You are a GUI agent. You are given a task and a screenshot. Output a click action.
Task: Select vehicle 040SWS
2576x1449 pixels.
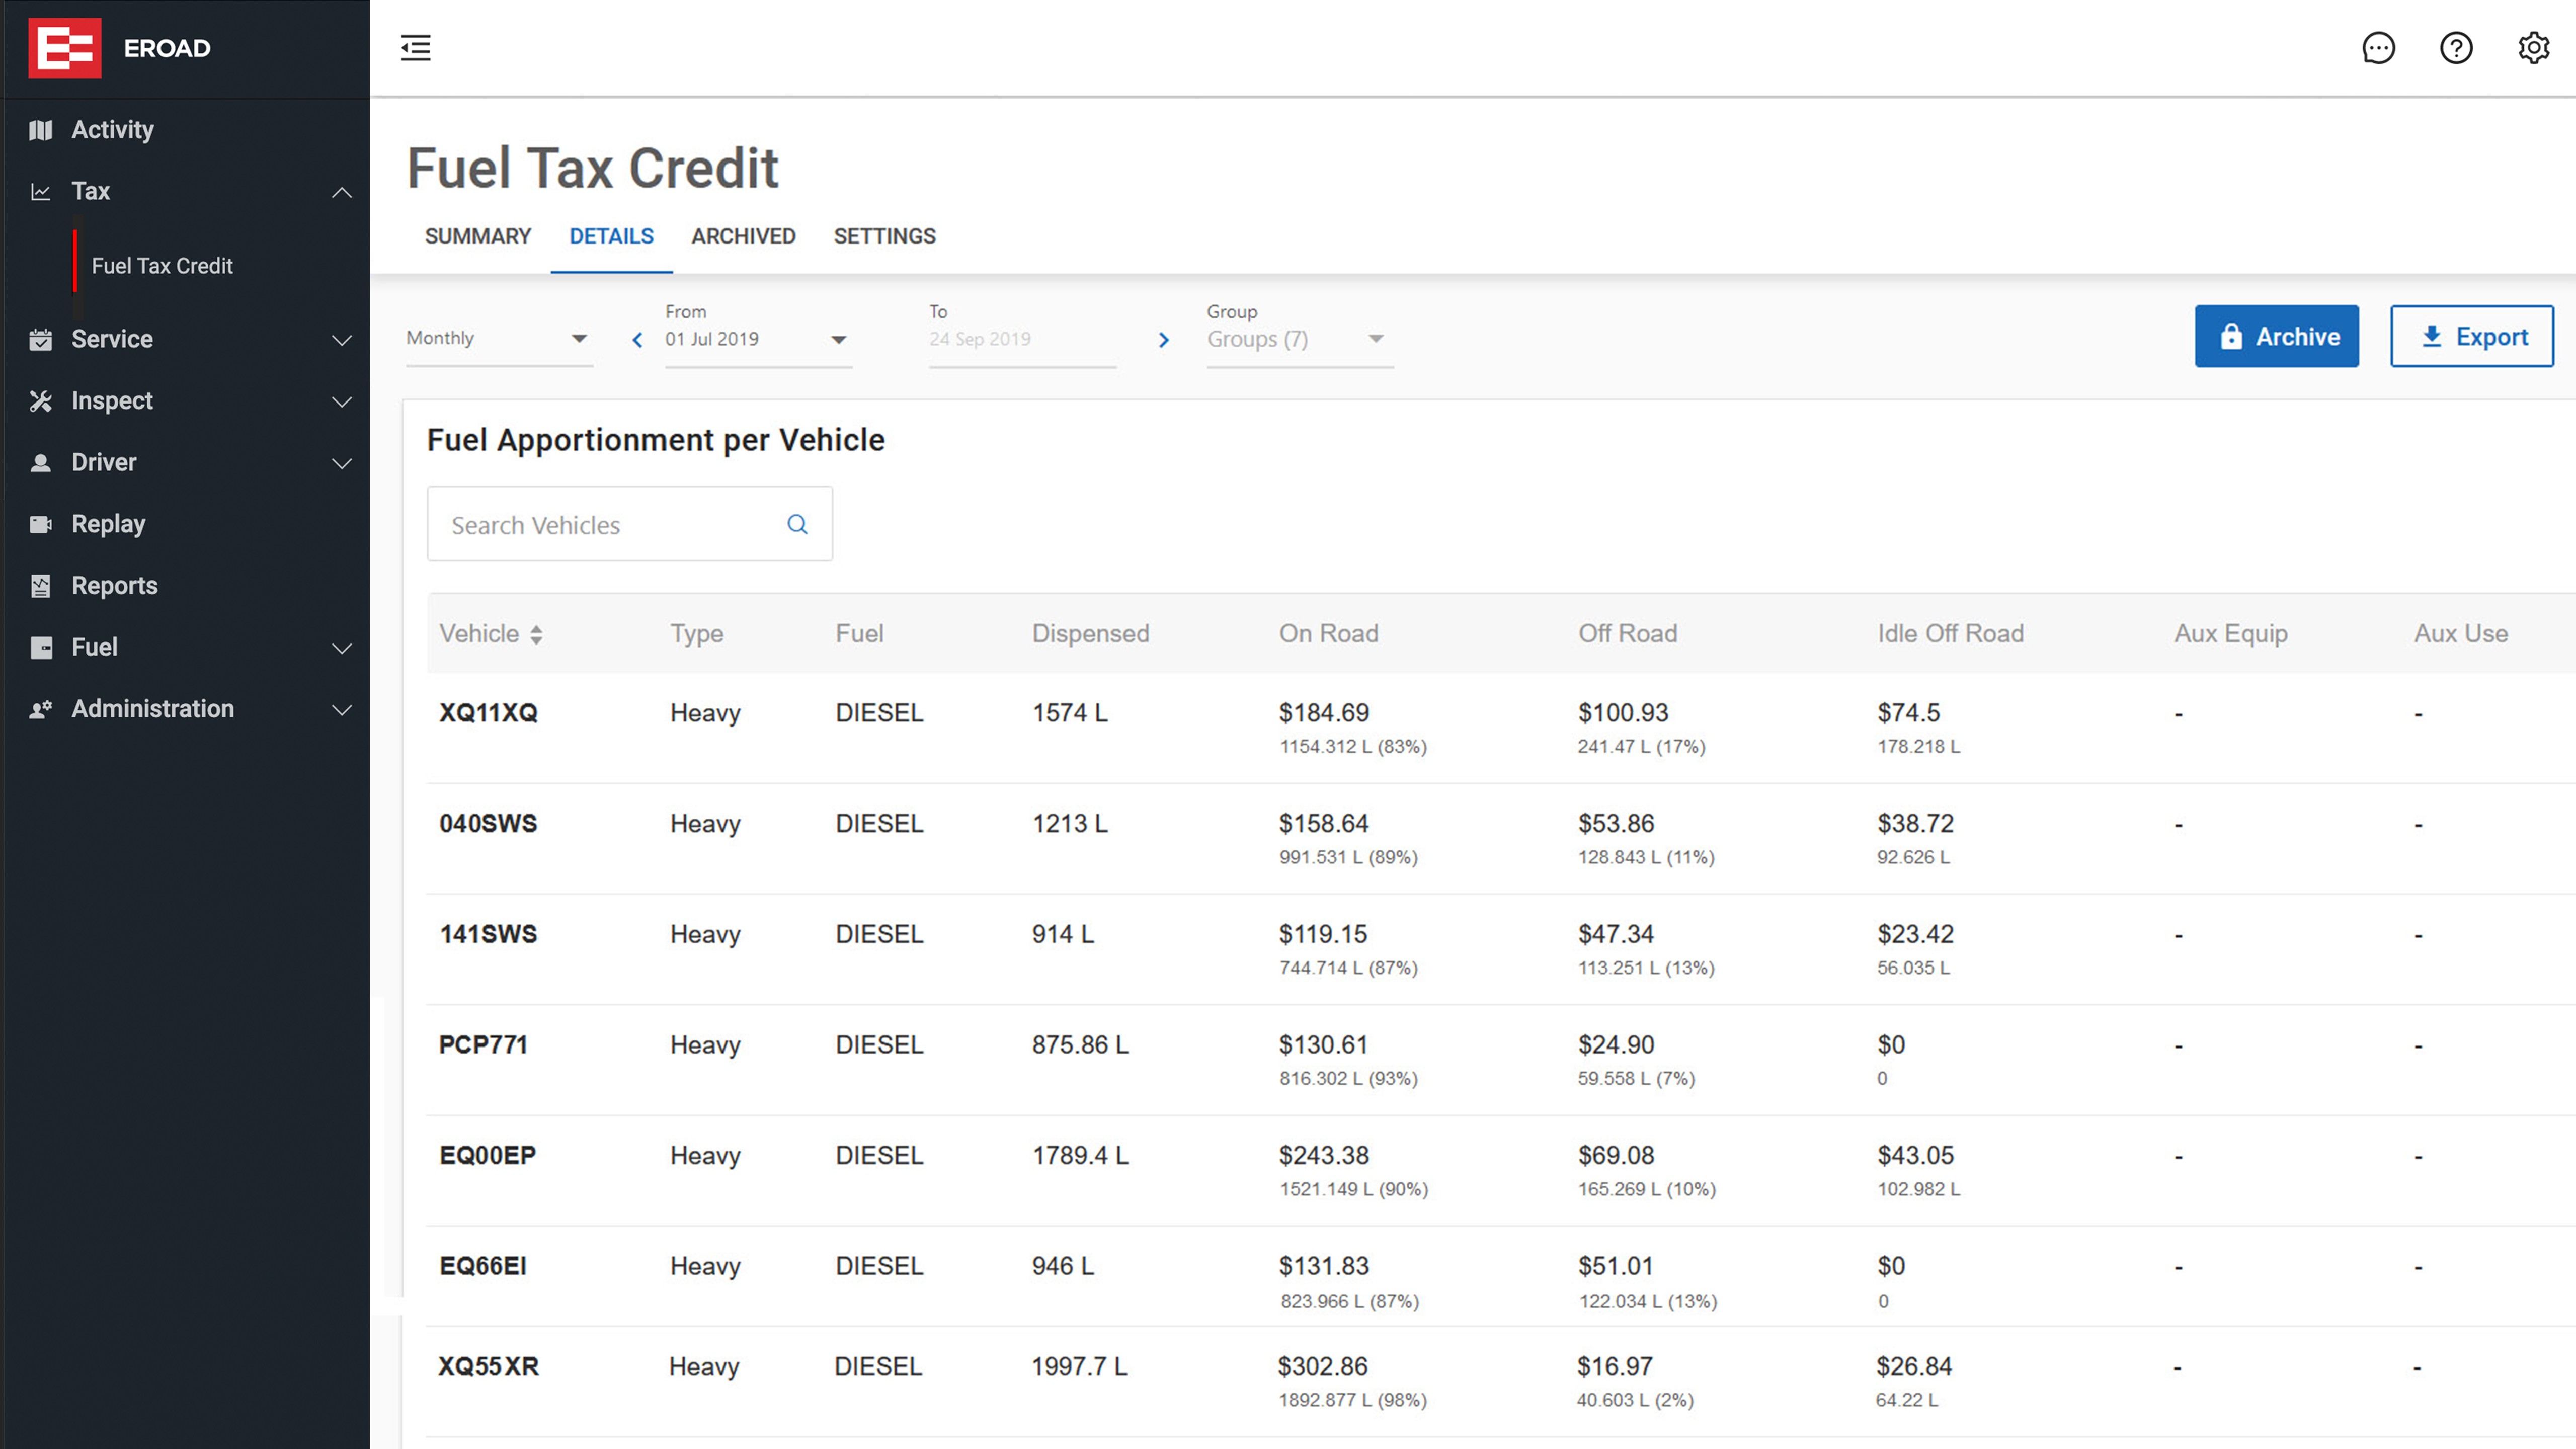click(488, 824)
